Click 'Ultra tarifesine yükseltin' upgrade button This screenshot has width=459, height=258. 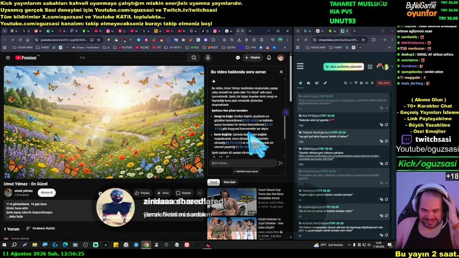(344, 67)
